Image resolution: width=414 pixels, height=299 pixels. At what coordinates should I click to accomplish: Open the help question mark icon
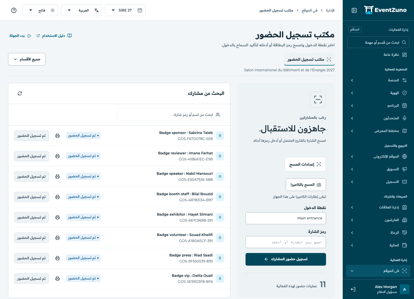(x=14, y=10)
